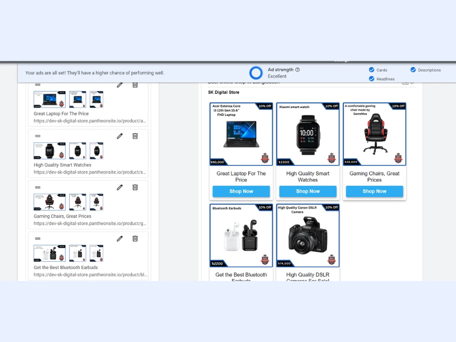This screenshot has width=456, height=342.
Task: Click the Xiaomi smart watch preview image
Action: [x=308, y=134]
